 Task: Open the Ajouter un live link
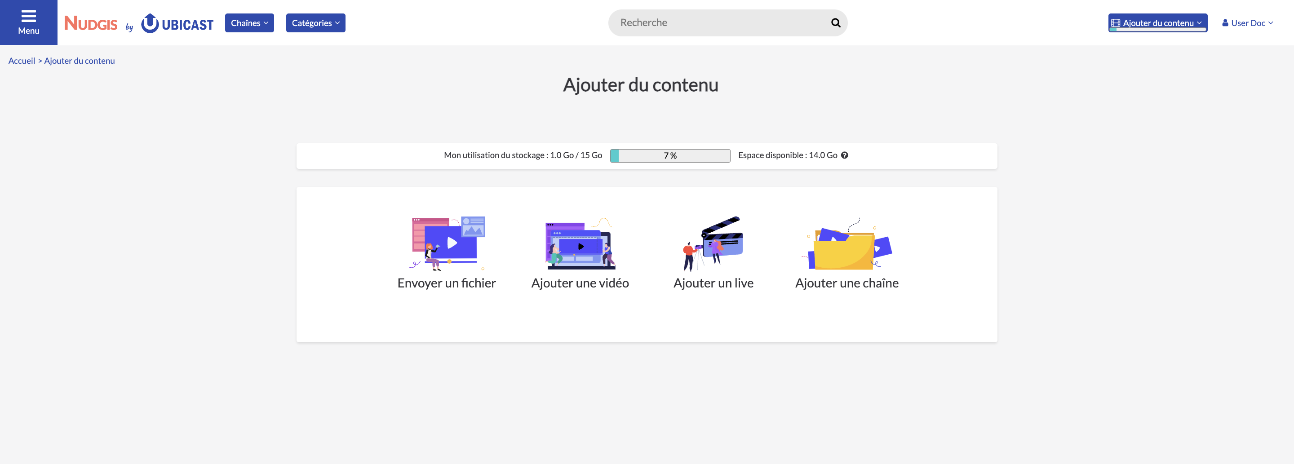pyautogui.click(x=713, y=283)
